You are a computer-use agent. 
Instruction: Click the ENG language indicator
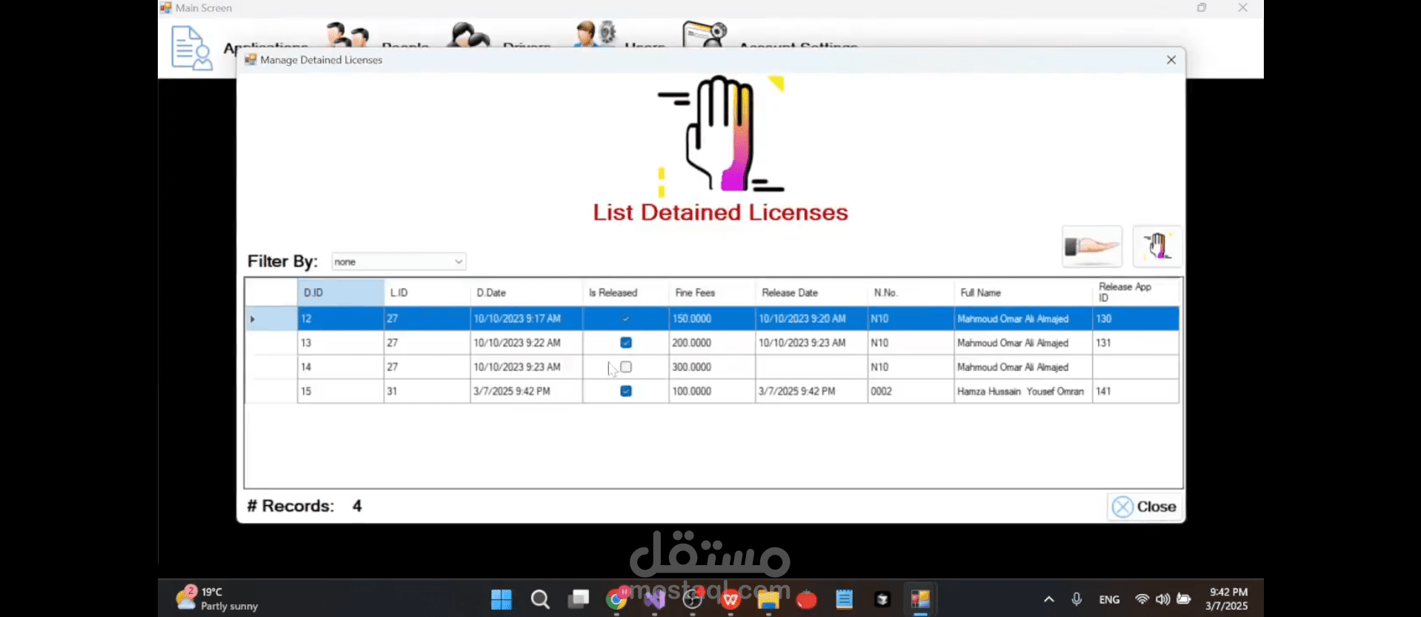[x=1109, y=599]
